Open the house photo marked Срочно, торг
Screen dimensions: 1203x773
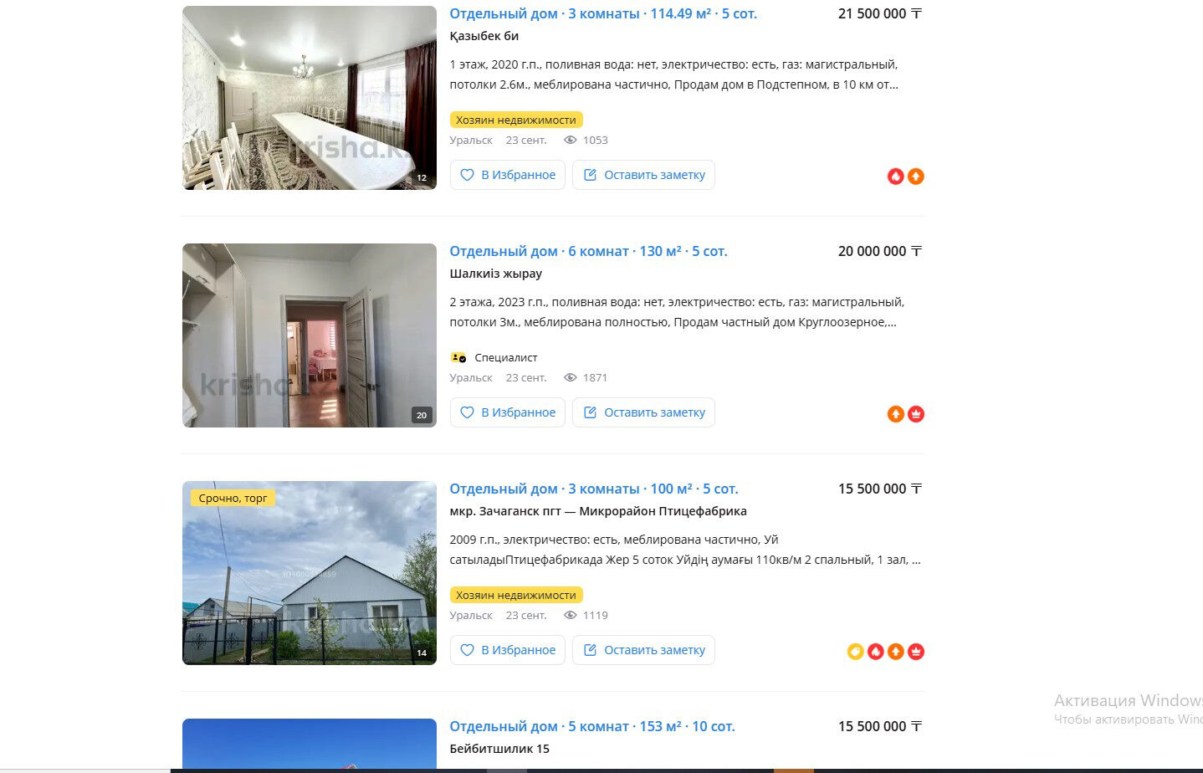(x=310, y=573)
